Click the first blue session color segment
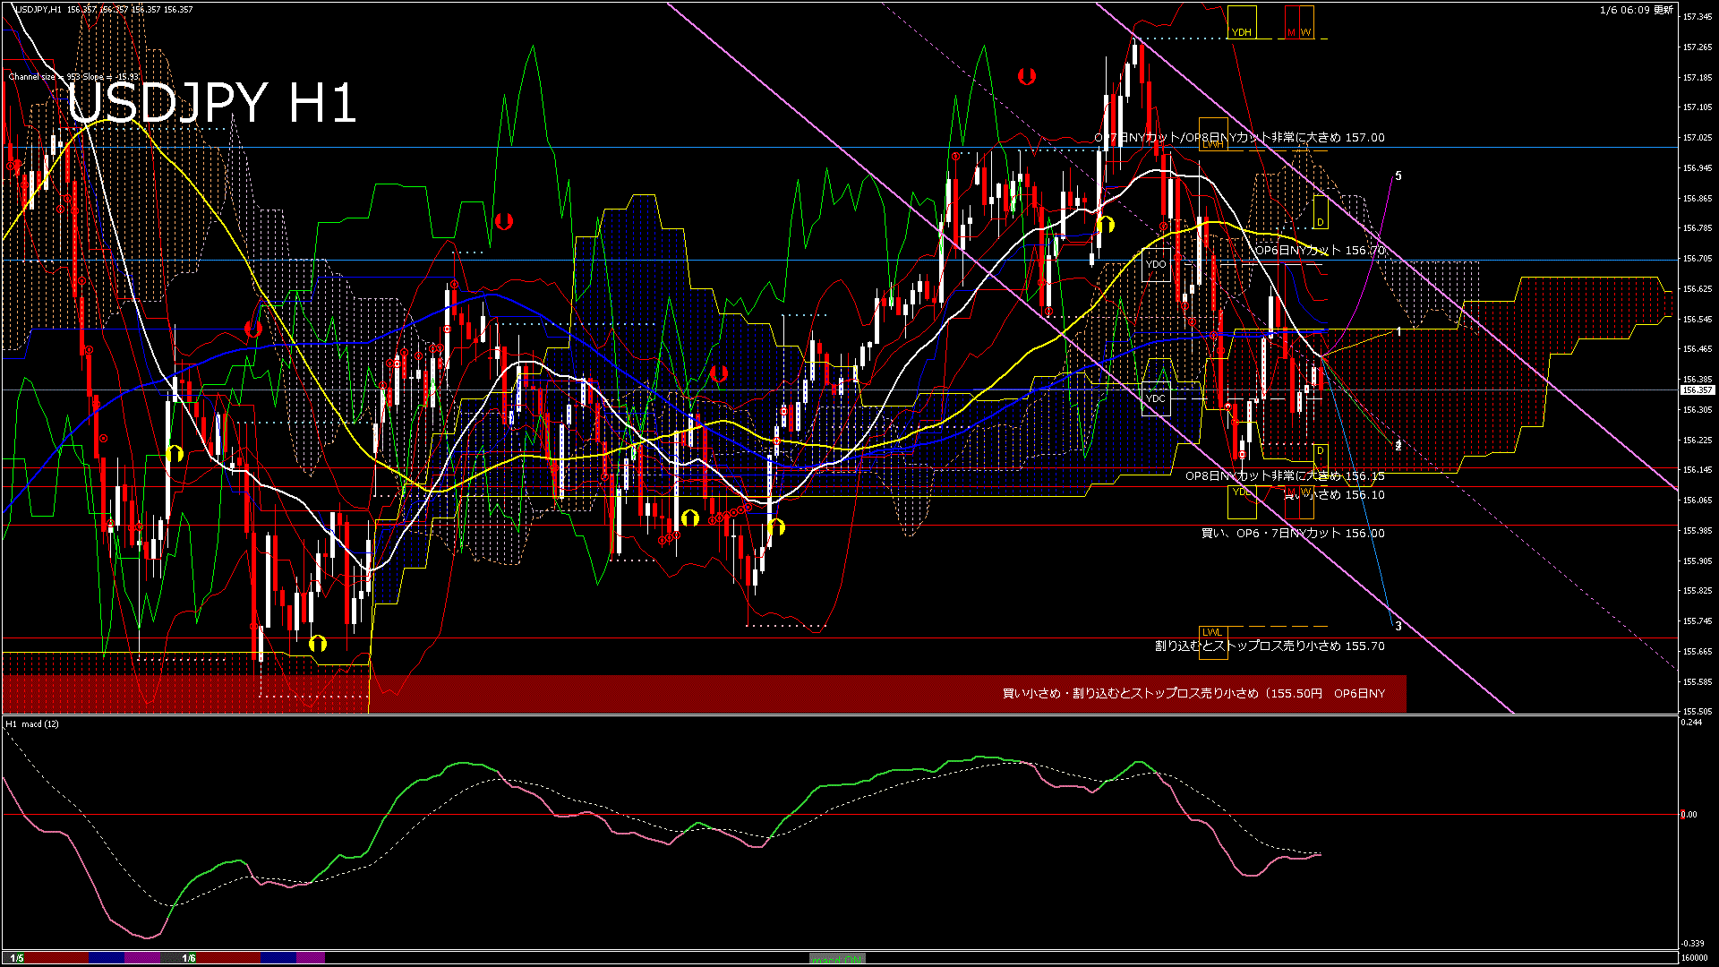This screenshot has width=1719, height=967. [107, 958]
